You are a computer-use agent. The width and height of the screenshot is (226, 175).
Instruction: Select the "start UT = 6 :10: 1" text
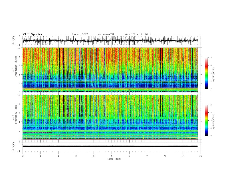138,34
